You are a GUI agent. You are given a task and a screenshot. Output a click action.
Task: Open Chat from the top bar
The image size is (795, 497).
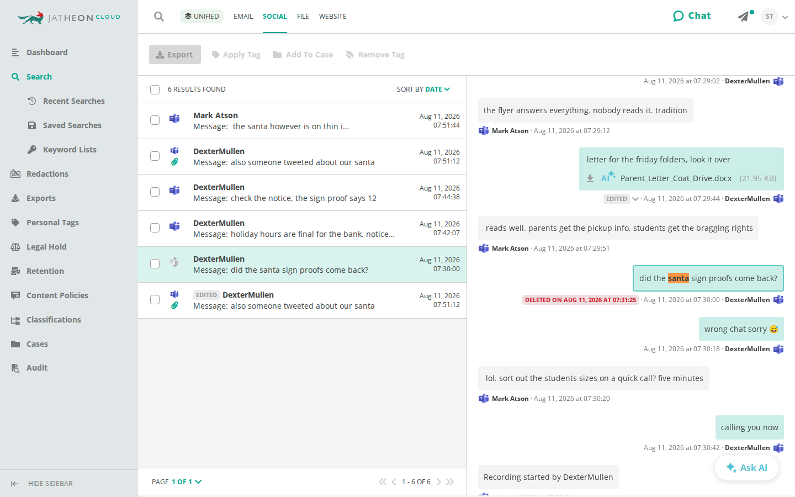click(x=692, y=16)
